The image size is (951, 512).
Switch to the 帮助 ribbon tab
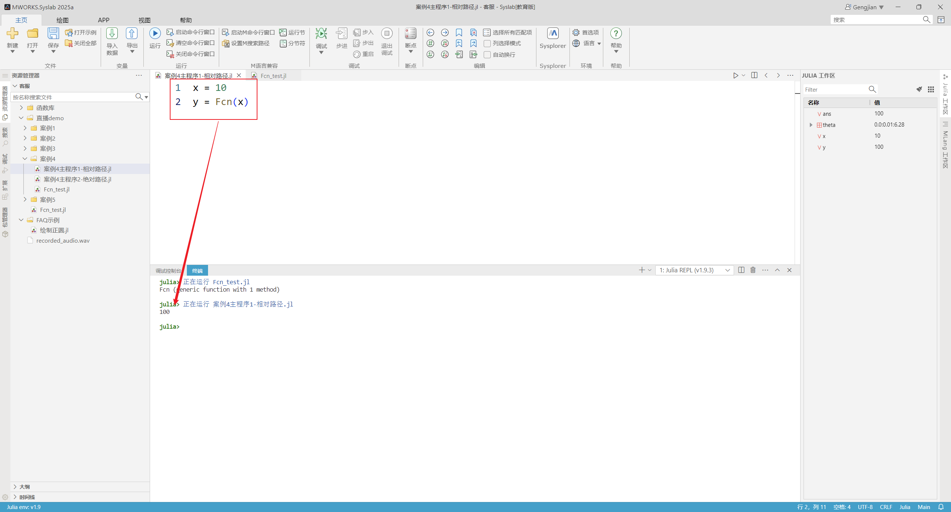(x=186, y=20)
